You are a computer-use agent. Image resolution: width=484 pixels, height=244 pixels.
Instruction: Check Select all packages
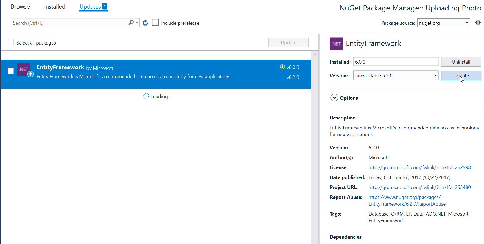[11, 42]
